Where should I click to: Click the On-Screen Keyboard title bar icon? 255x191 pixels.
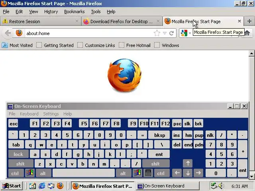[x=10, y=106]
